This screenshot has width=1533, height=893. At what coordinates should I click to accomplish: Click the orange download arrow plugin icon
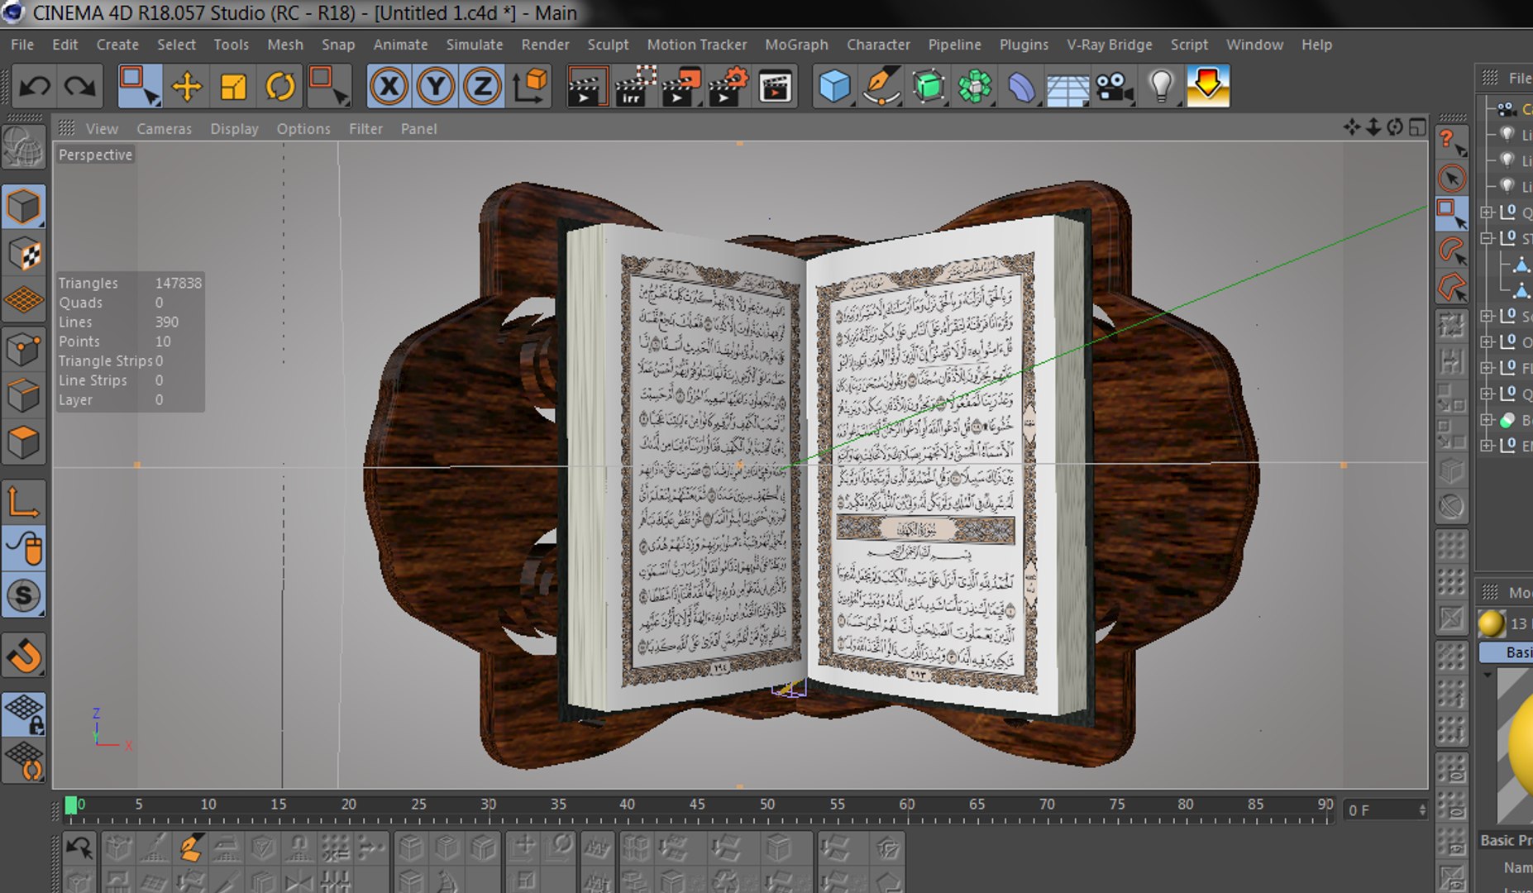(1208, 86)
